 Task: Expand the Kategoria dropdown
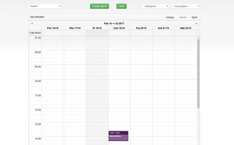coord(155,6)
